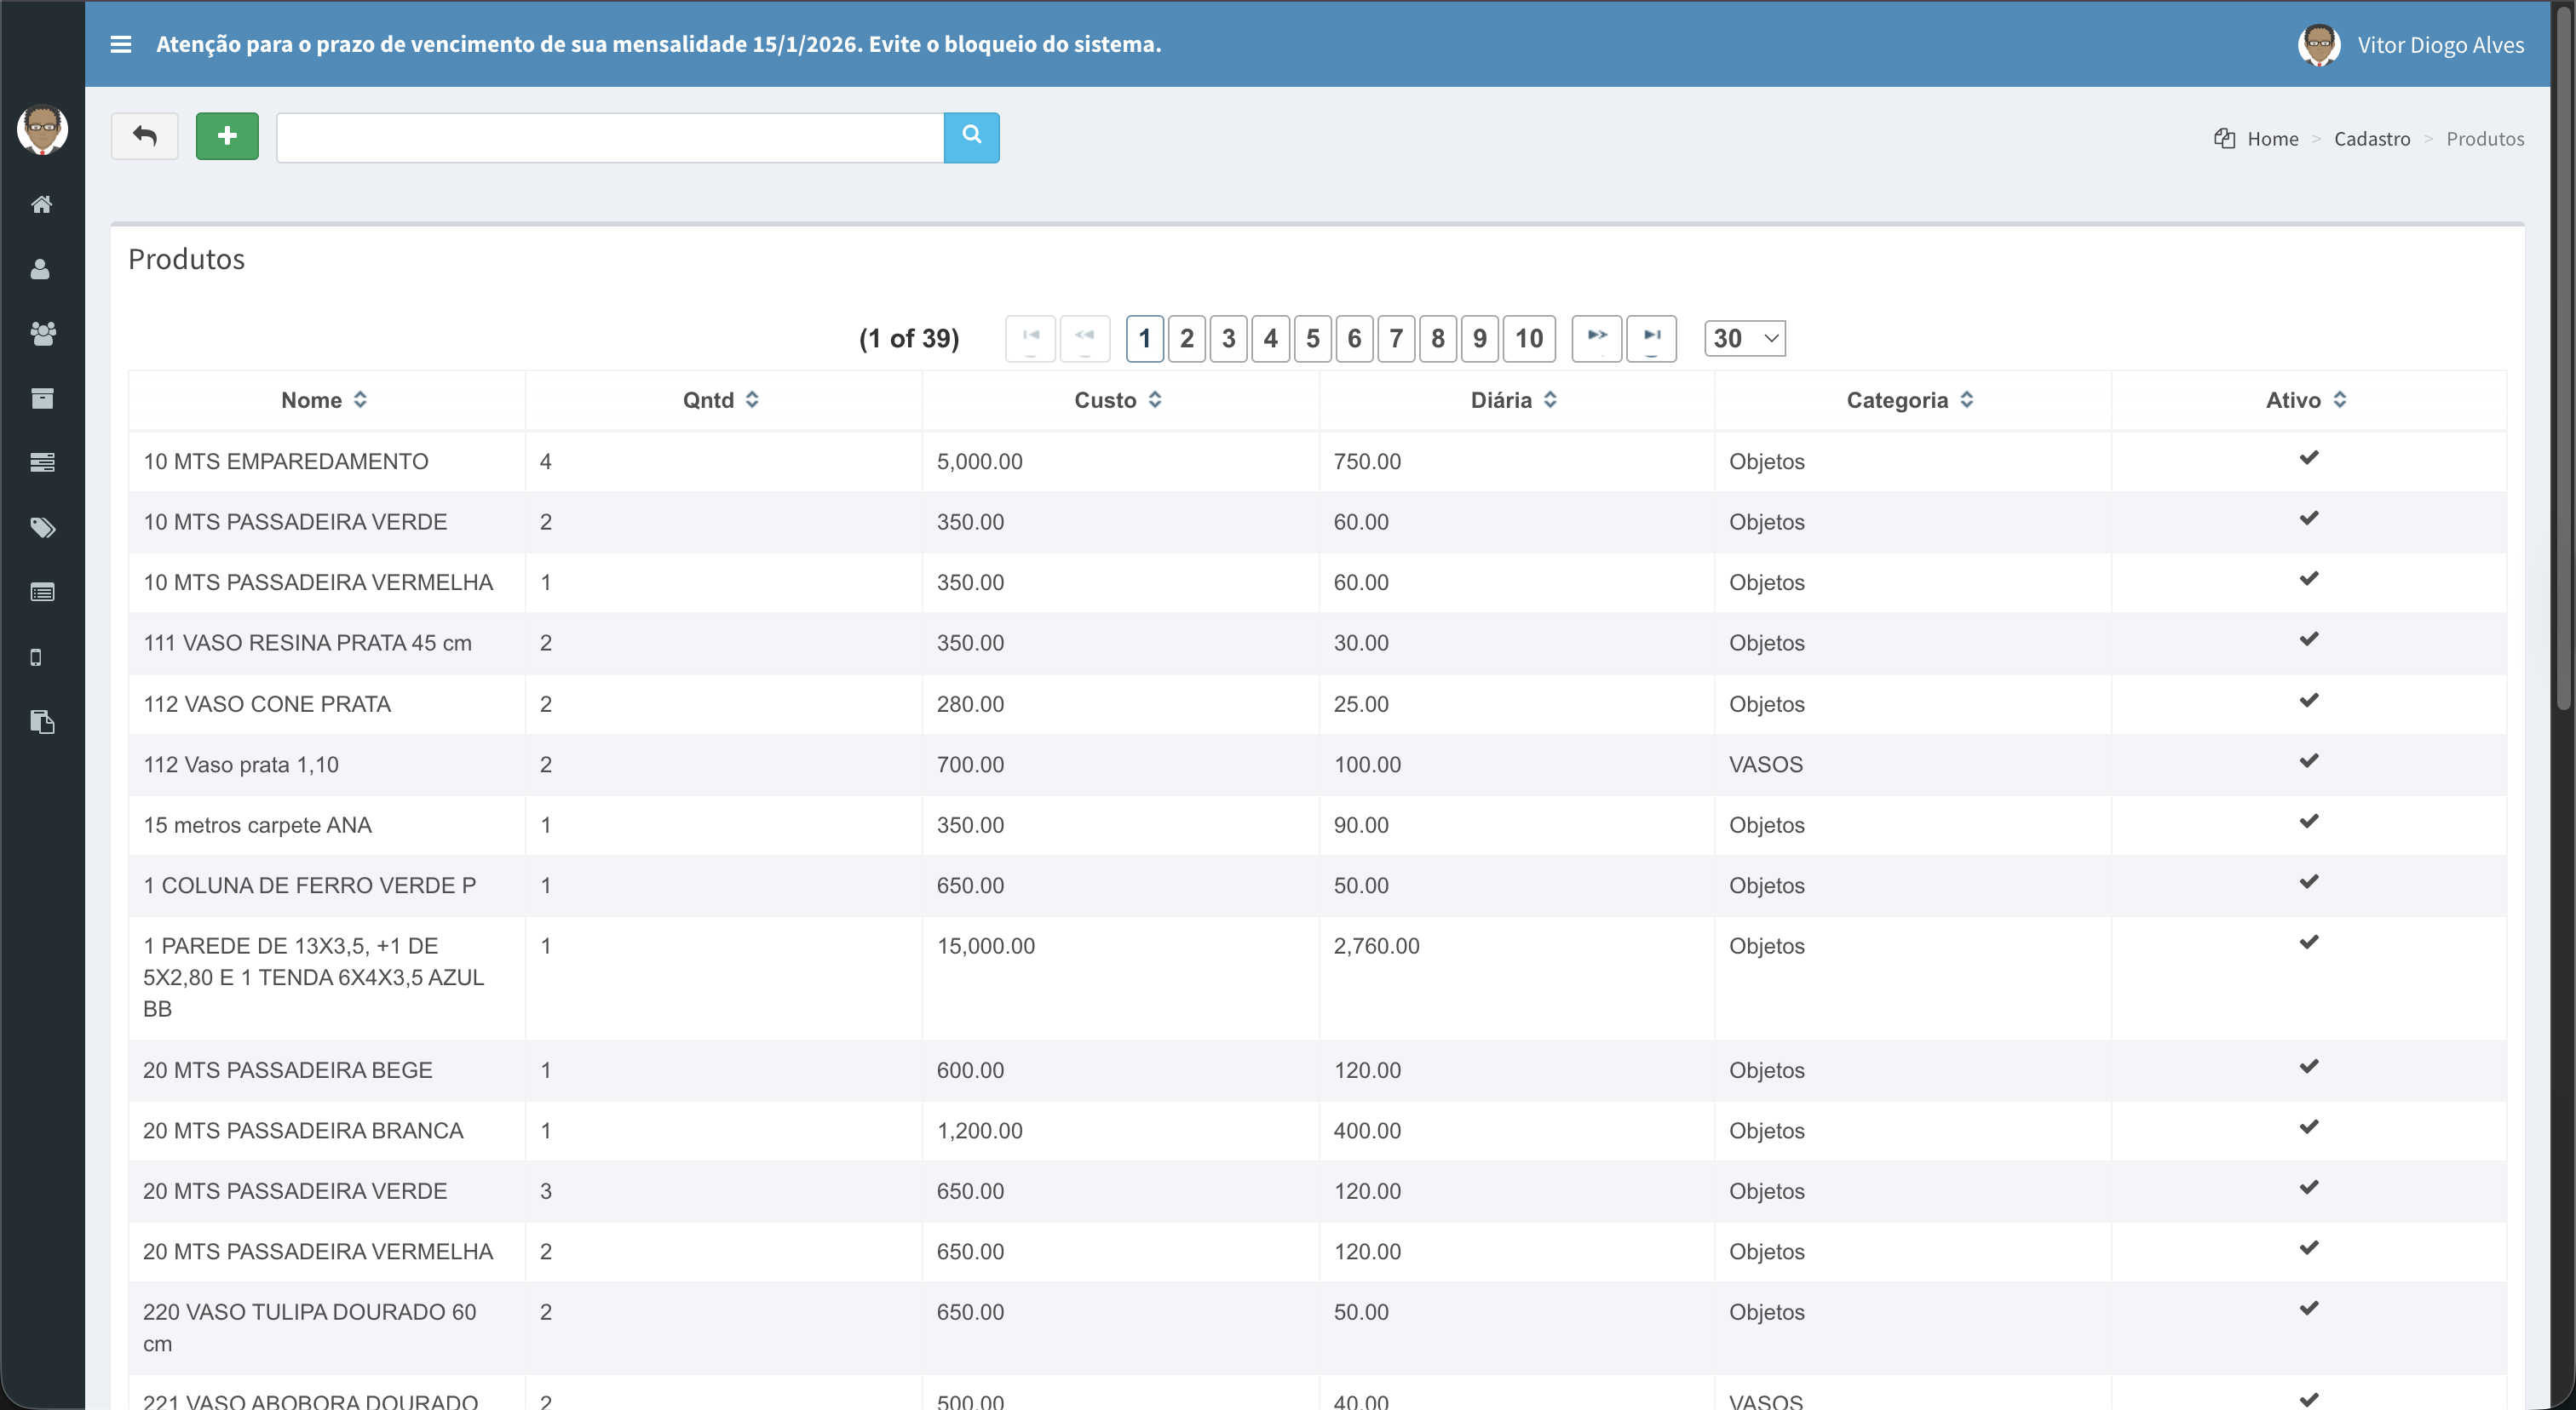
Task: Focus the product search input field
Action: (610, 138)
